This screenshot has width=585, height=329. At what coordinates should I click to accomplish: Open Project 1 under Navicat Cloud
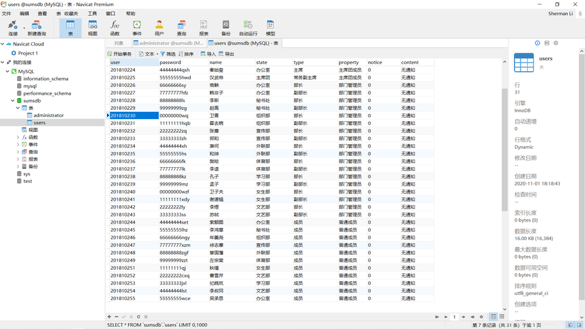click(28, 53)
